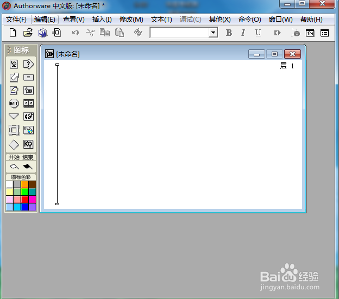Pick the white Start flag

pyautogui.click(x=14, y=167)
